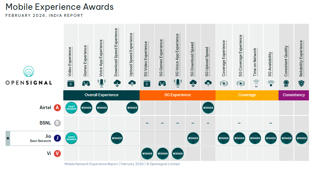Screen dimensions: 317x170
Task: Click the Games Experience column label
Action: (x=85, y=61)
